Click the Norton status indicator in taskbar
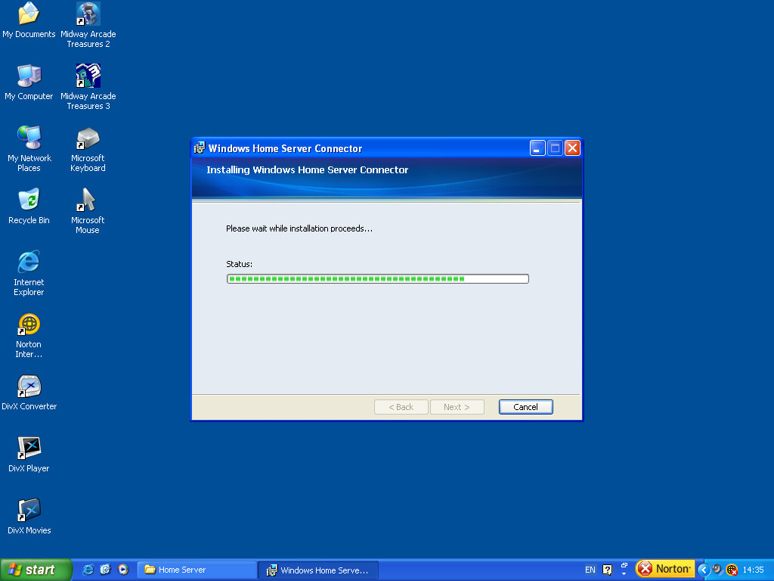 (664, 569)
